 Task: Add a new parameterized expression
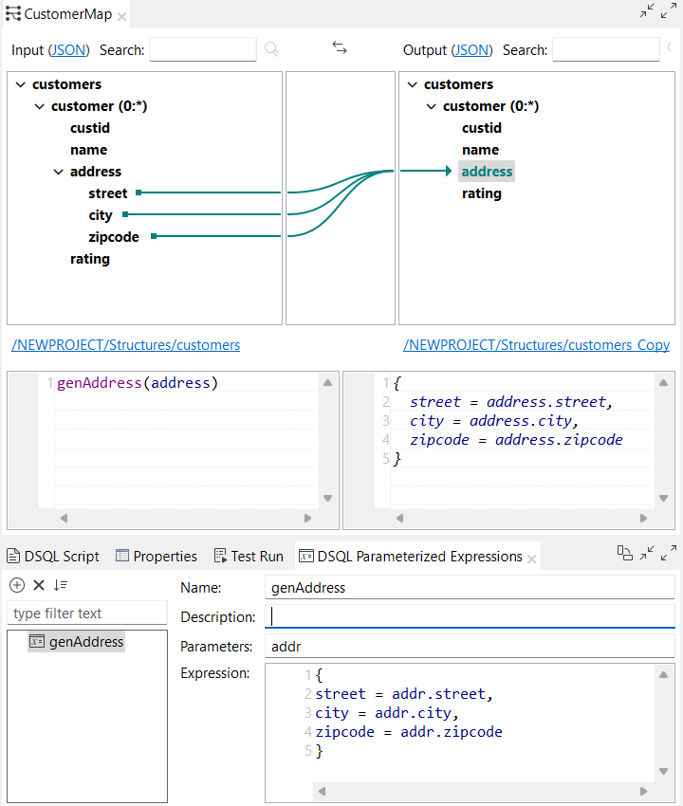pos(17,585)
